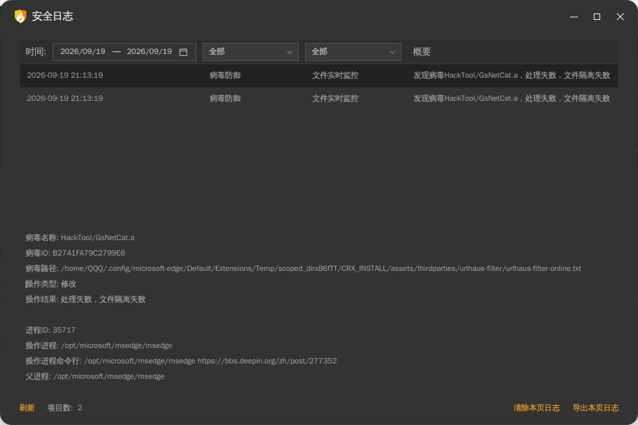638x425 pixels.
Task: Click the 操作进程命令行 bbs.deepin.org URL line
Action: coord(181,361)
